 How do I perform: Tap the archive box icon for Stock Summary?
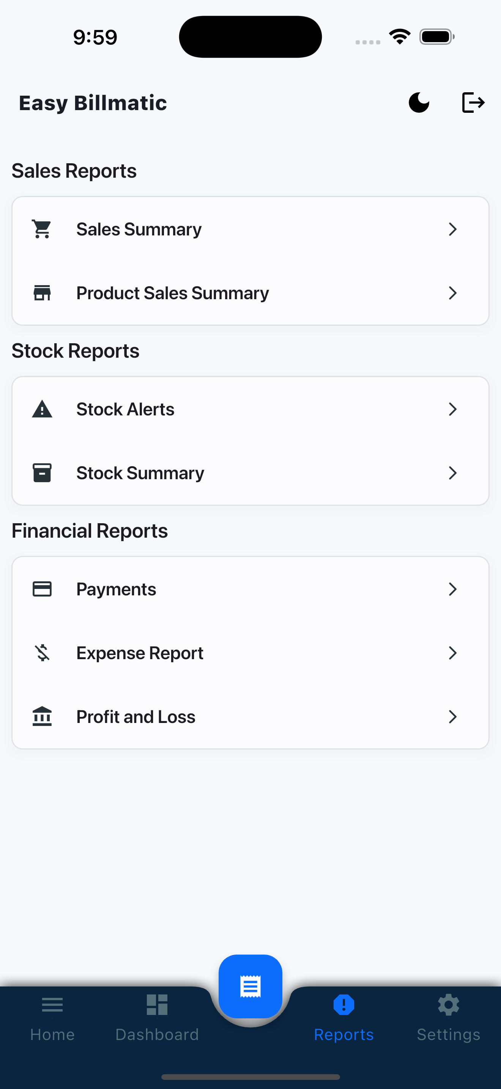[x=42, y=473]
